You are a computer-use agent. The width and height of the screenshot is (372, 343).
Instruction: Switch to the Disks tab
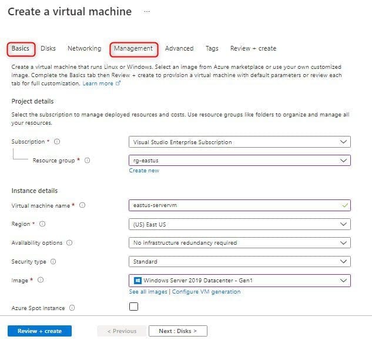point(48,48)
